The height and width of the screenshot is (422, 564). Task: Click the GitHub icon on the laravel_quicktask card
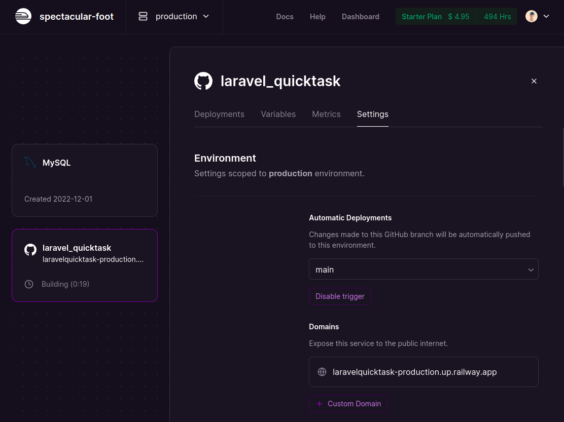point(30,249)
